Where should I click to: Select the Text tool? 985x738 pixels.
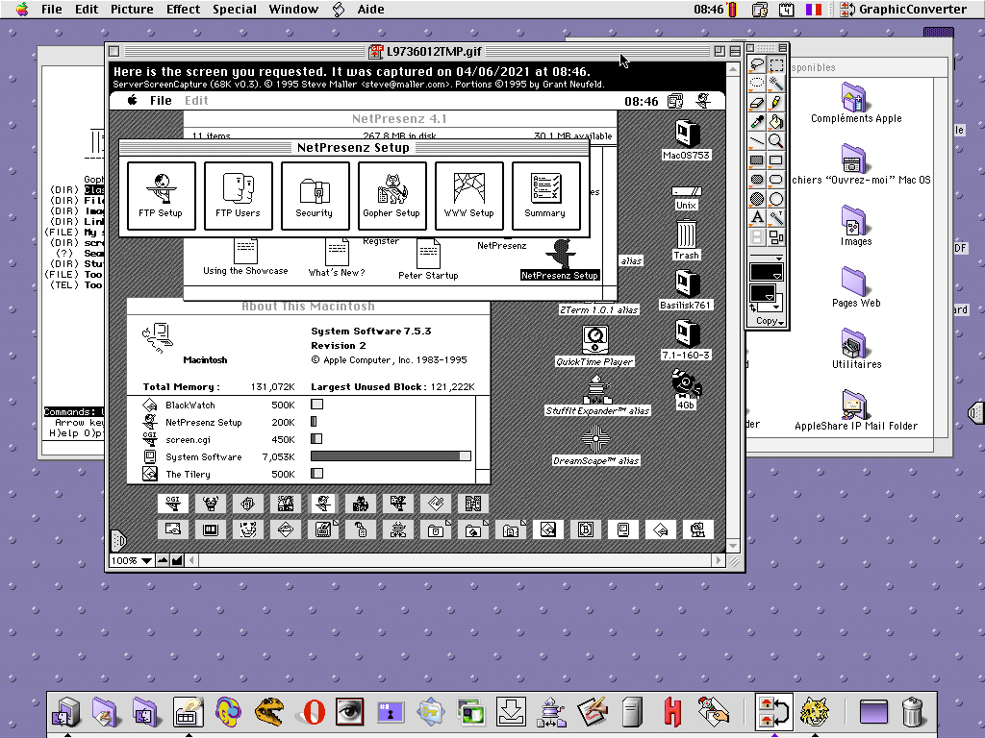[x=757, y=217]
